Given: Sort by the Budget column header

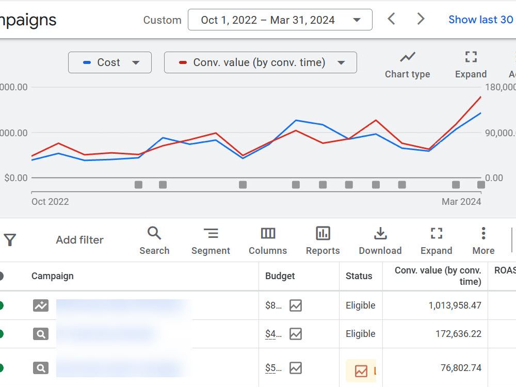Looking at the screenshot, I should [280, 276].
